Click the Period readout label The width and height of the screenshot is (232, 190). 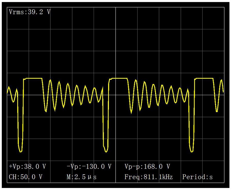[197, 177]
